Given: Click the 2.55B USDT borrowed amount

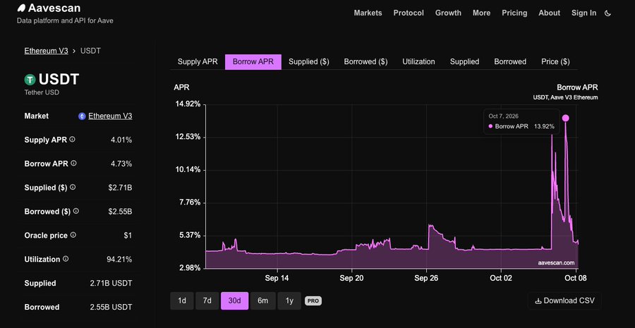Looking at the screenshot, I should [x=111, y=307].
